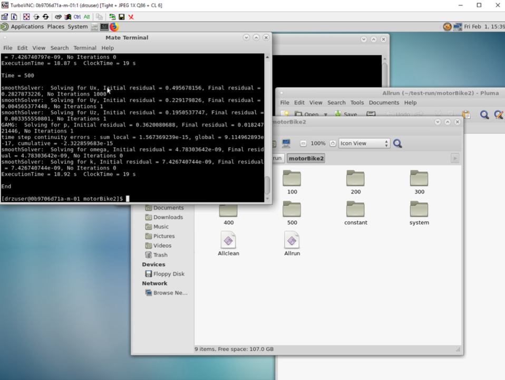
Task: Open Trash in file manager sidebar
Action: 157,255
